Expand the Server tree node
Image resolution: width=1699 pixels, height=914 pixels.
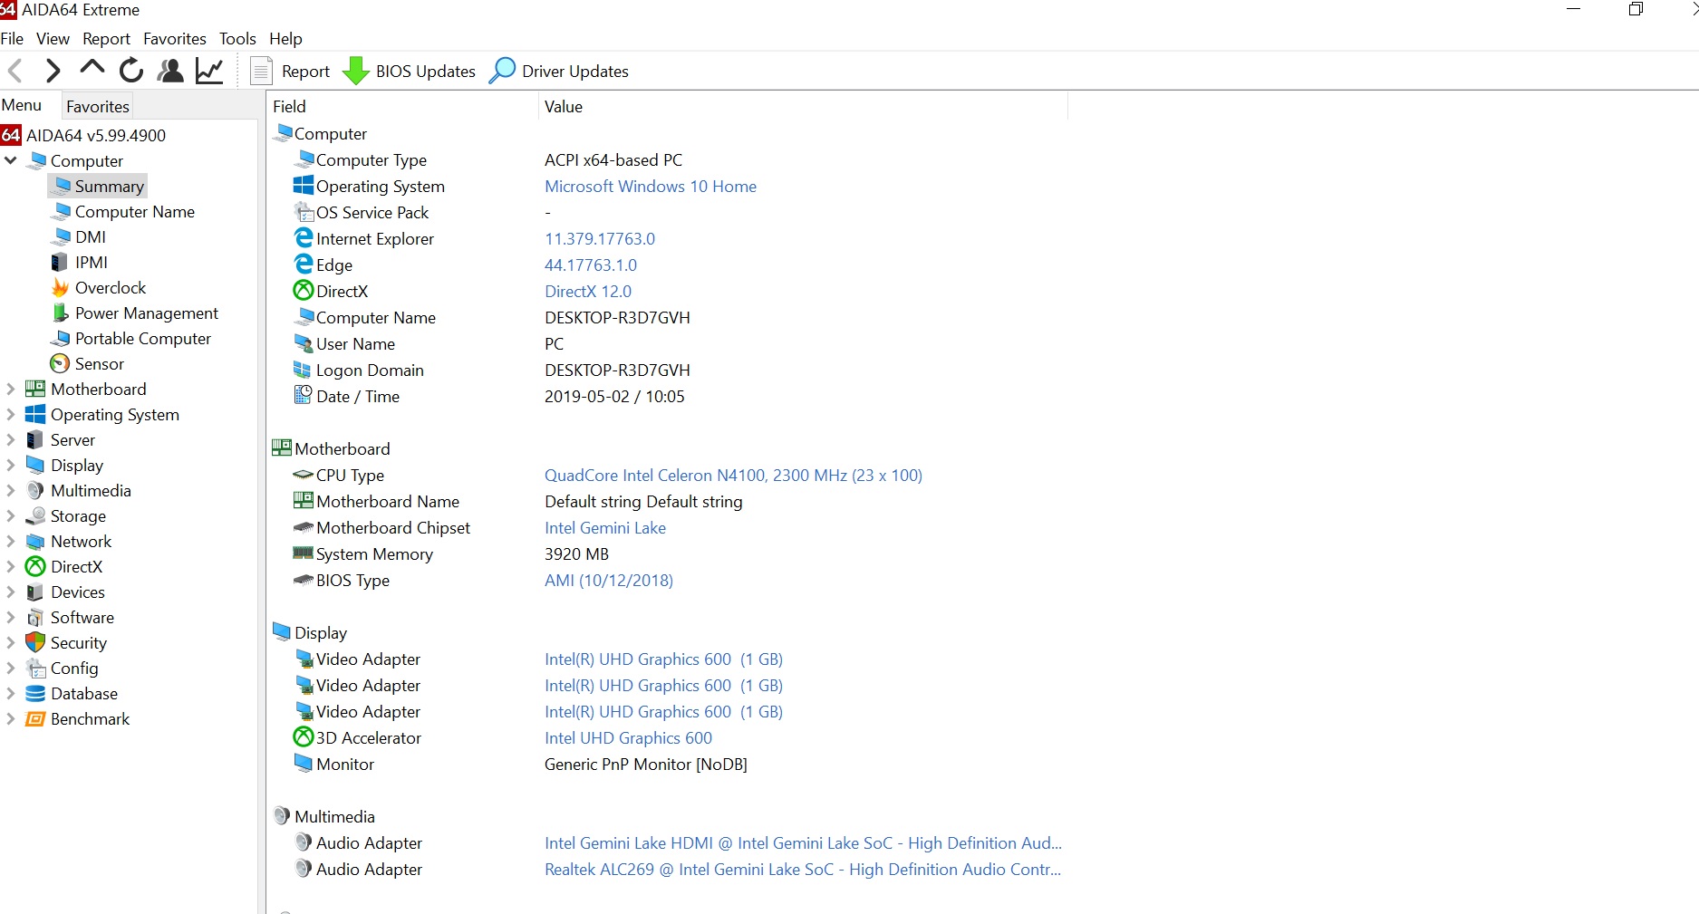point(11,439)
